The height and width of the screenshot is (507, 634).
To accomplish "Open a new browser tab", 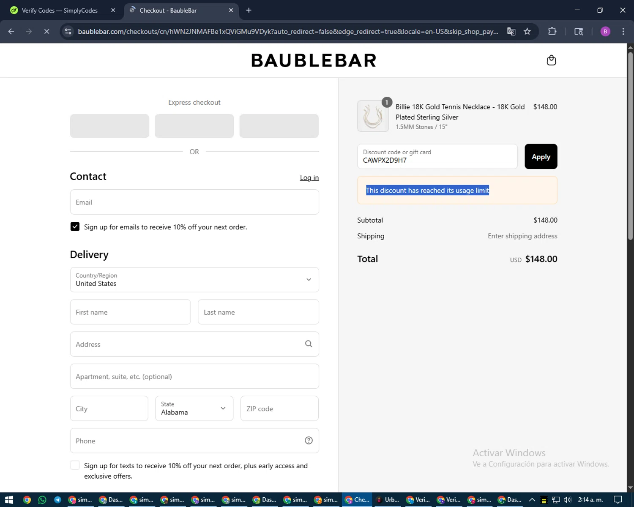I will point(249,10).
